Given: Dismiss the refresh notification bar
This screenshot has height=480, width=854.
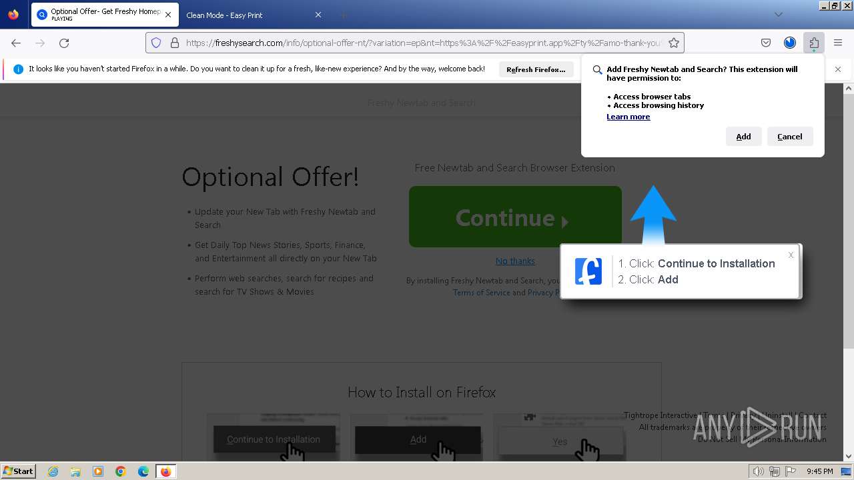Looking at the screenshot, I should click(838, 69).
